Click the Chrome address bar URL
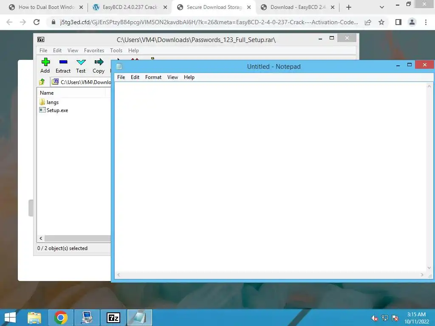This screenshot has width=435, height=326. click(x=209, y=22)
